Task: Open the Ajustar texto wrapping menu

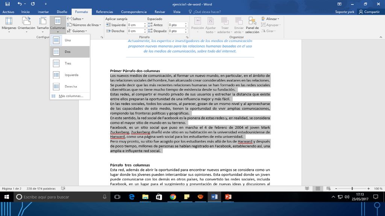Action: click(x=211, y=25)
